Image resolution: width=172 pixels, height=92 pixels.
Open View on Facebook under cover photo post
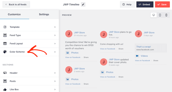107,77
